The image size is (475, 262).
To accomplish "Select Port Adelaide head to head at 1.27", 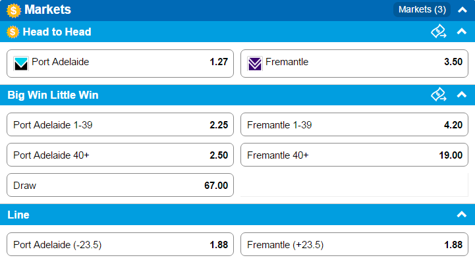I will point(121,64).
